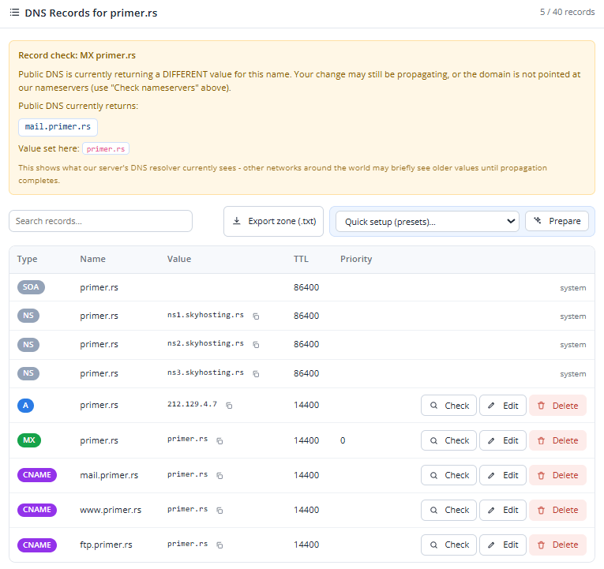This screenshot has width=604, height=569.
Task: Click the ftp.primer.rs record name
Action: [x=106, y=545]
